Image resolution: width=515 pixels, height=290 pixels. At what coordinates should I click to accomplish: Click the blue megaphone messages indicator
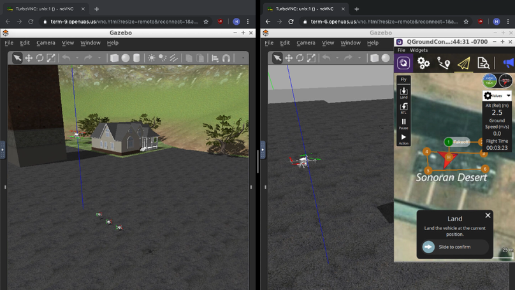(x=508, y=62)
